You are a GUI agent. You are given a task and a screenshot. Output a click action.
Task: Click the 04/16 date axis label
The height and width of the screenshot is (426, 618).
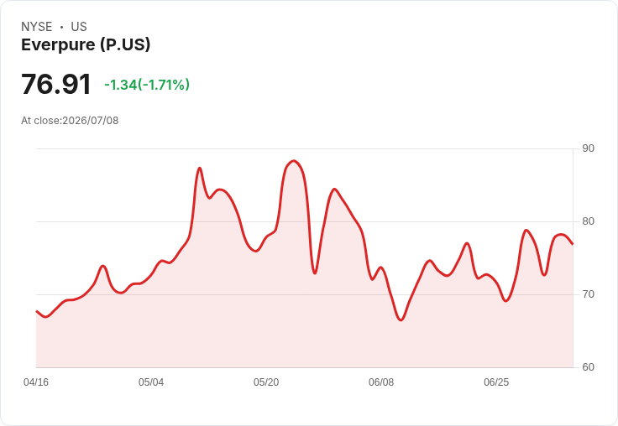pyautogui.click(x=36, y=382)
